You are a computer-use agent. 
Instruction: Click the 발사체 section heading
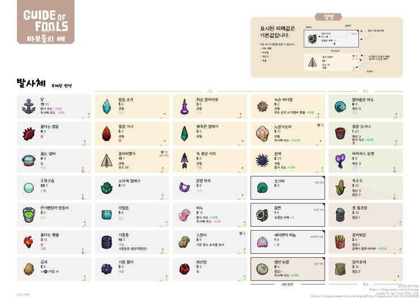pyautogui.click(x=31, y=83)
